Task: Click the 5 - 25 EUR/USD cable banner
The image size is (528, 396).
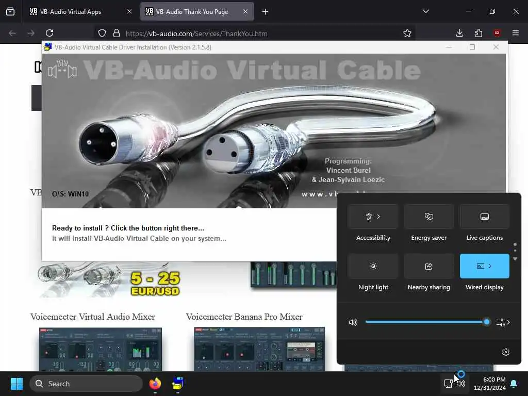Action: pos(109,280)
